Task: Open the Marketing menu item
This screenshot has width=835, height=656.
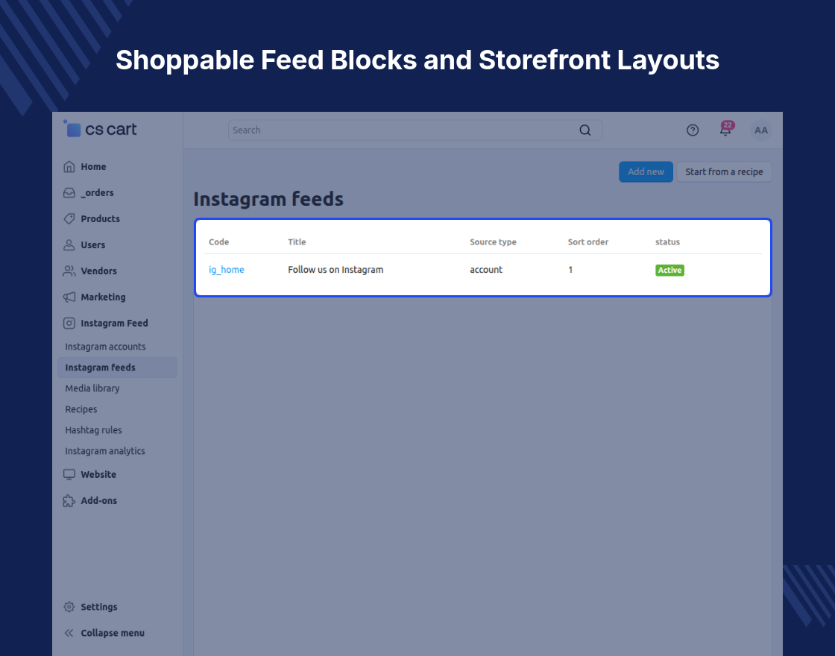Action: click(x=104, y=297)
